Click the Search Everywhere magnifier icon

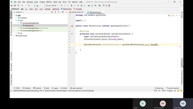(106, 5)
